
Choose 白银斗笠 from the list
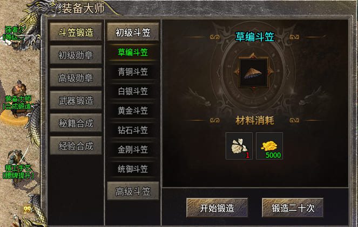(x=133, y=91)
